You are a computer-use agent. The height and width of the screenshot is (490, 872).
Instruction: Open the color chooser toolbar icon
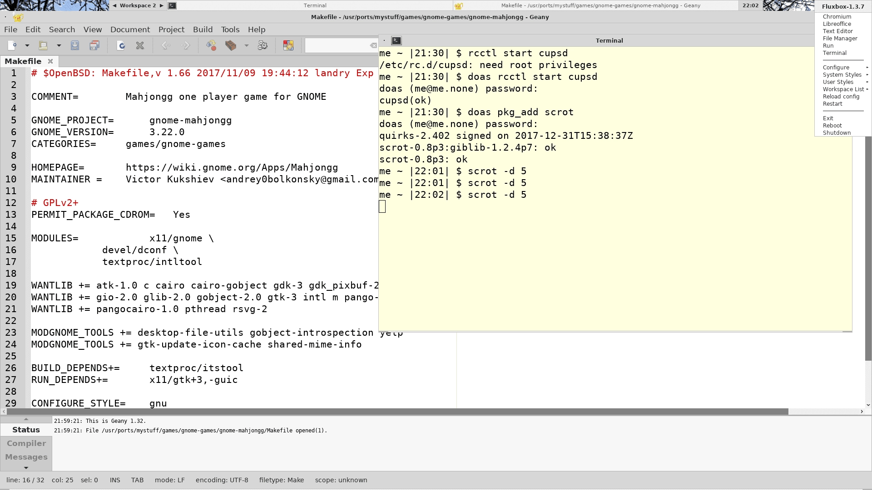[x=288, y=45]
